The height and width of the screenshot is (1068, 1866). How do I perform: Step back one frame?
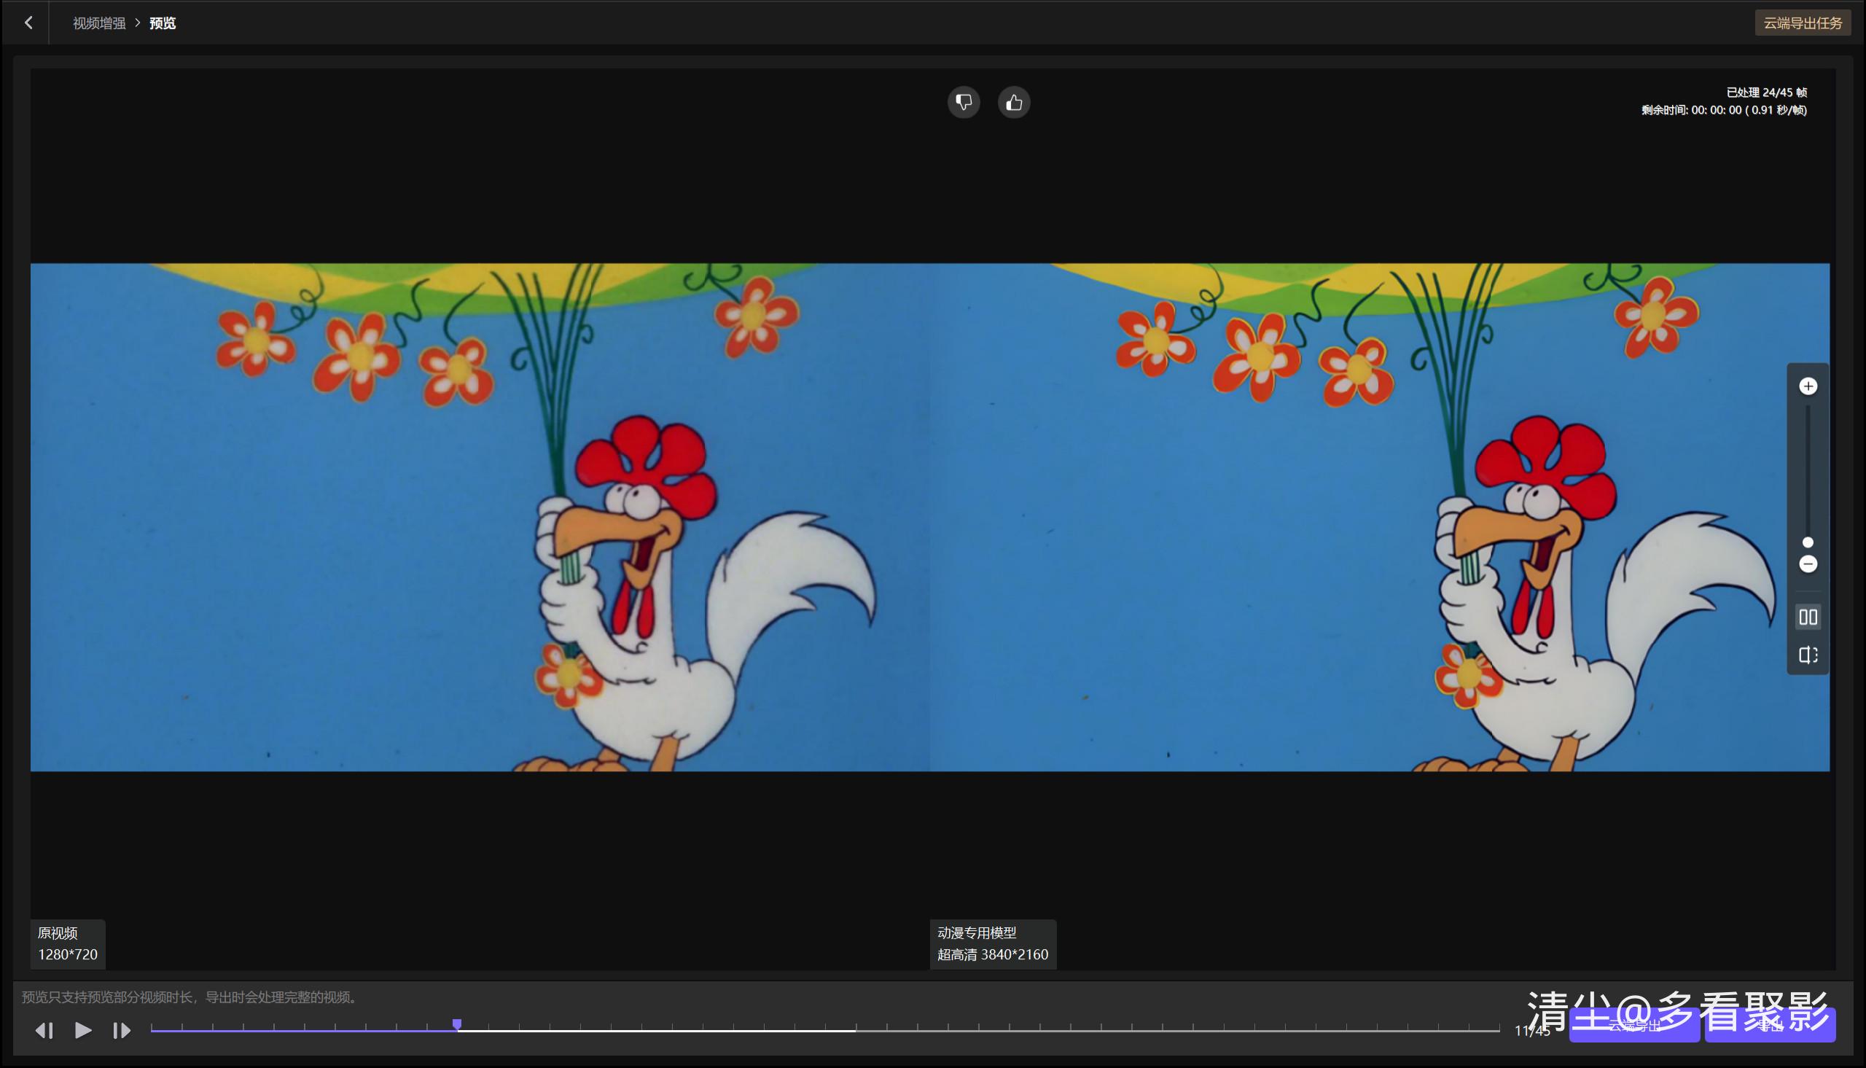coord(44,1031)
